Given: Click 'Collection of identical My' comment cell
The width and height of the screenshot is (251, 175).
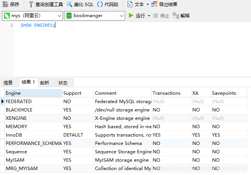Looking at the screenshot, I should pyautogui.click(x=123, y=169).
